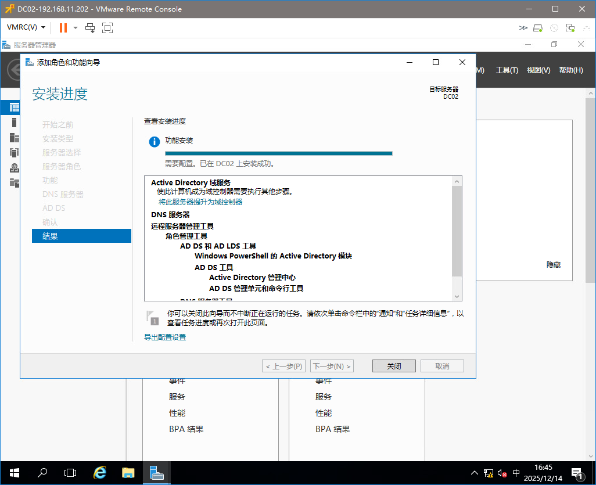The height and width of the screenshot is (485, 596).
Task: Select the all servers icon in sidebar
Action: click(14, 138)
